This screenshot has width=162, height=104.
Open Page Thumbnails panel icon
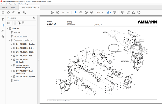pyautogui.click(x=3, y=19)
